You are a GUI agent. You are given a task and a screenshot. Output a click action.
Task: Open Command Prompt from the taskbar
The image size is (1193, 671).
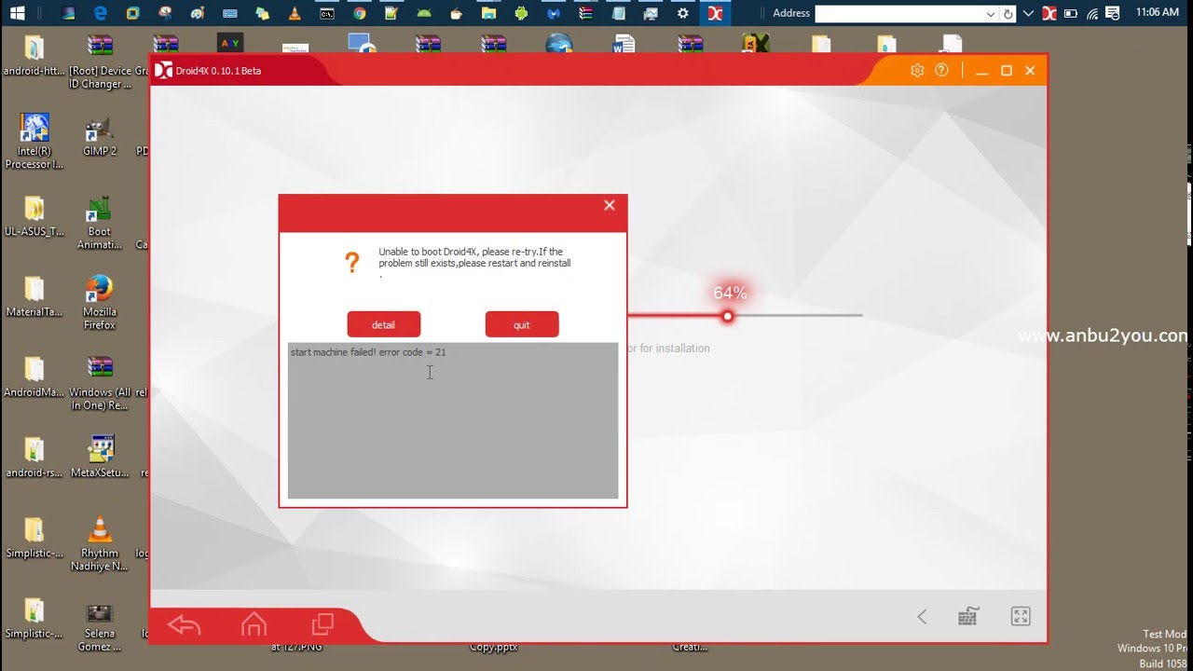tap(327, 13)
